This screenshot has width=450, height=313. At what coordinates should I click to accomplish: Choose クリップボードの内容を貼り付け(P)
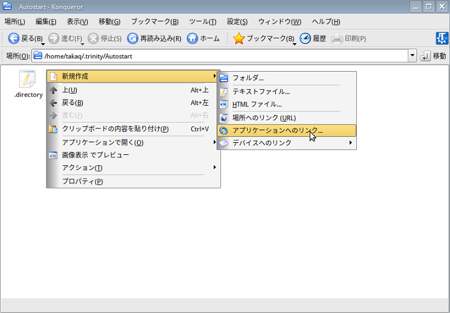click(x=133, y=129)
